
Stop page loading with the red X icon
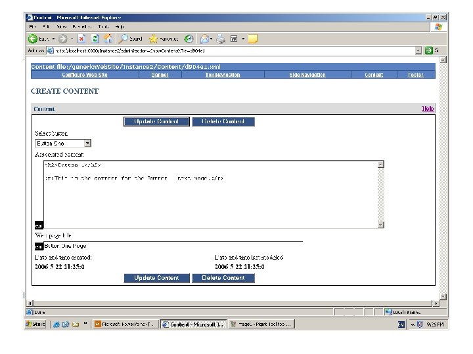tap(81, 39)
